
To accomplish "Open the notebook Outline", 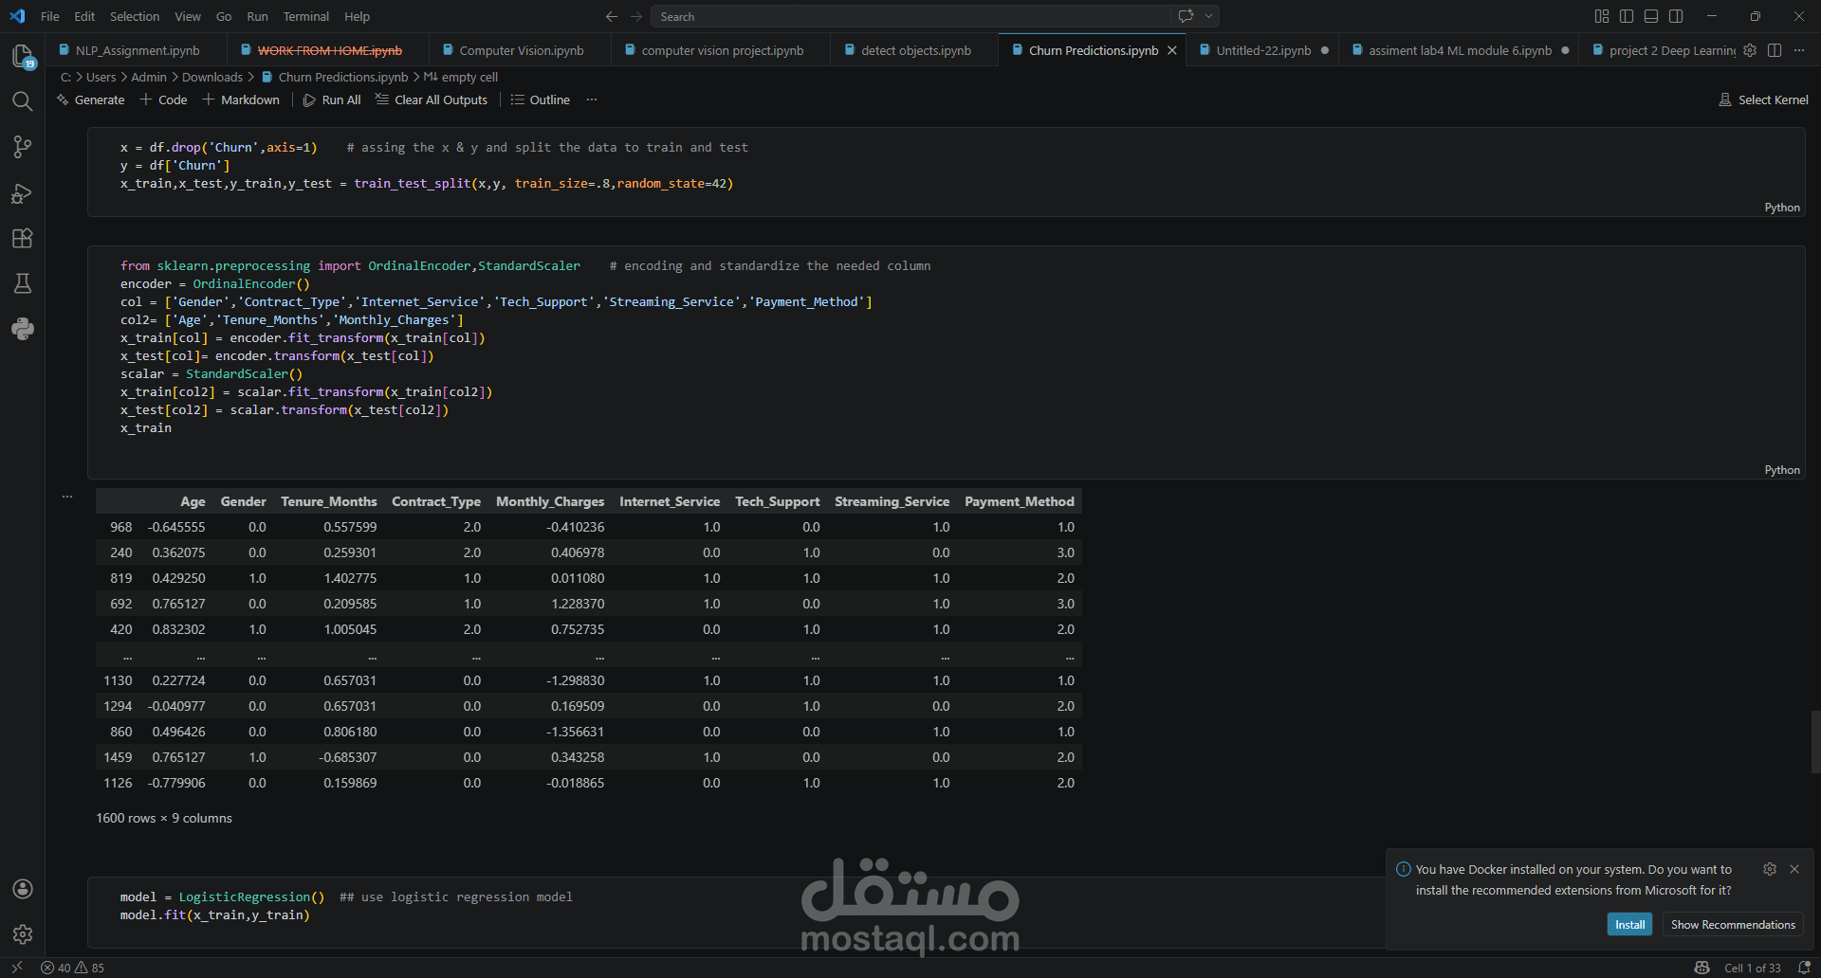I will (x=541, y=100).
